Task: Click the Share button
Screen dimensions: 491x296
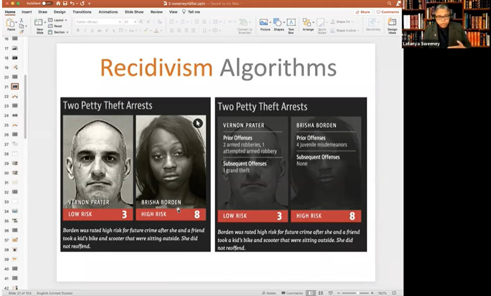Action: 363,12
